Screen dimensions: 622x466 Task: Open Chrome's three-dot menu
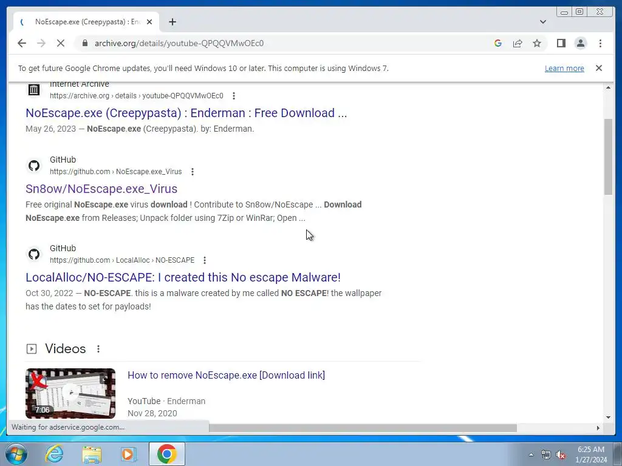pyautogui.click(x=600, y=43)
